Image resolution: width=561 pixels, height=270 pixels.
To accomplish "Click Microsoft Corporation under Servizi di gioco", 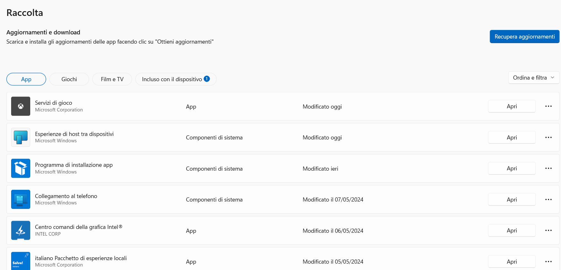I will (59, 110).
